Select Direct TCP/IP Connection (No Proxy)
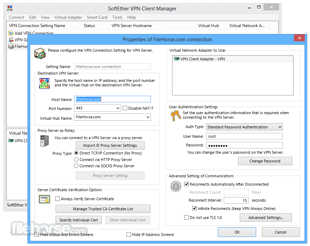 (76, 153)
